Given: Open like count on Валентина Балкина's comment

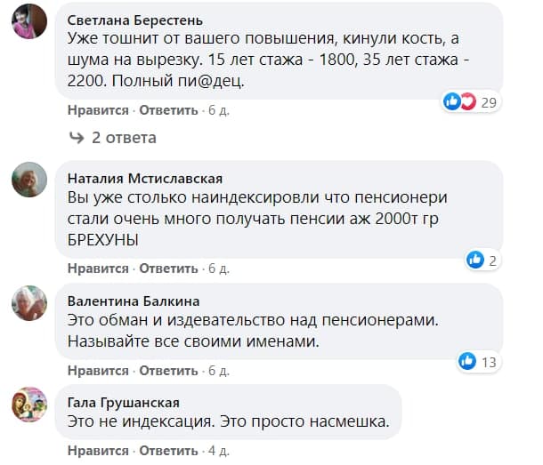Looking at the screenshot, I should click(x=477, y=361).
